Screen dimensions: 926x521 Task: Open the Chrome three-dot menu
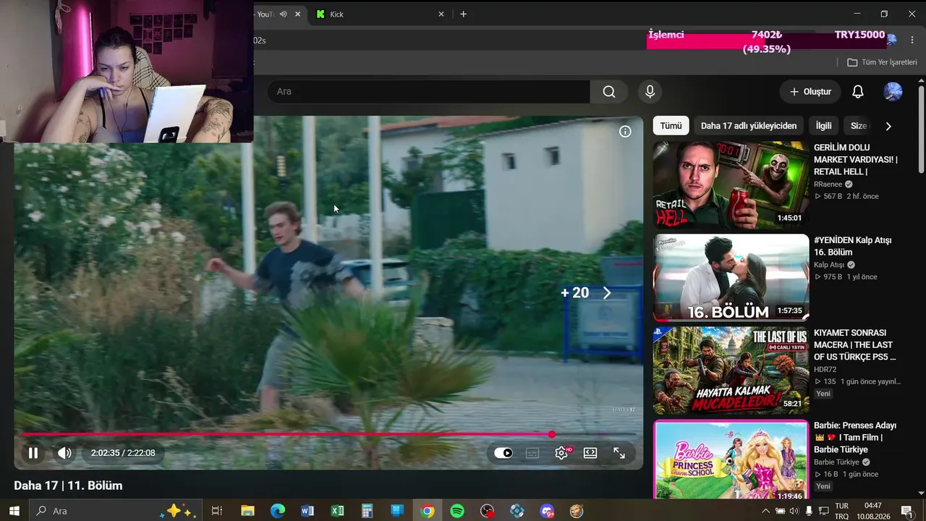912,40
